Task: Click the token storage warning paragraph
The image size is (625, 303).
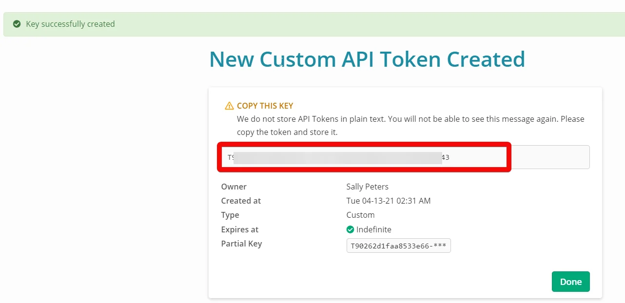Action: click(410, 126)
